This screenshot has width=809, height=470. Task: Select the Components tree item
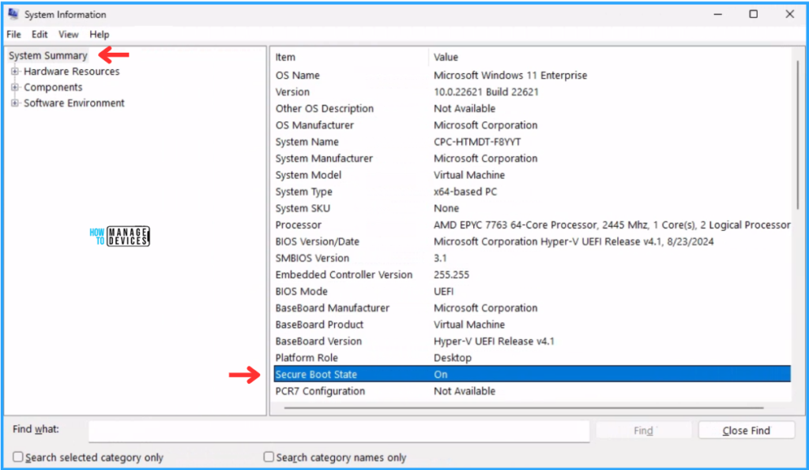click(53, 88)
